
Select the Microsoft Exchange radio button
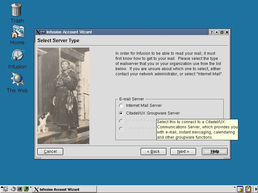click(x=121, y=121)
